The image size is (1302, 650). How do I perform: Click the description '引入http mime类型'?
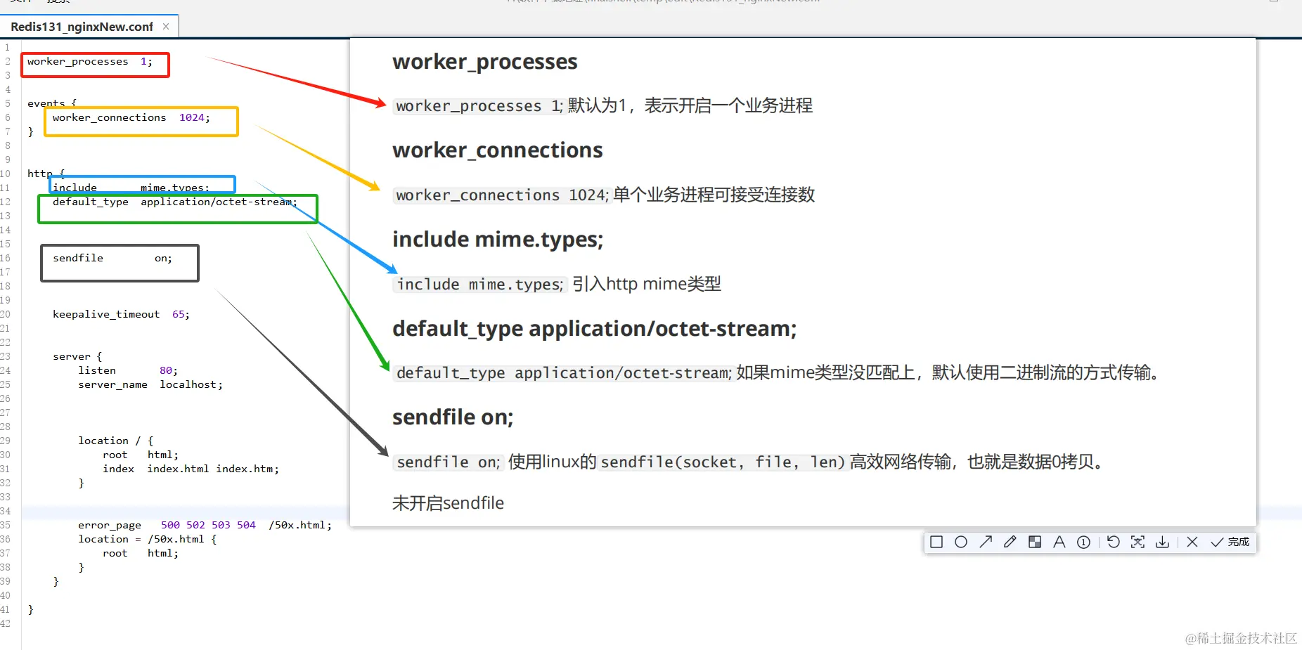647,284
